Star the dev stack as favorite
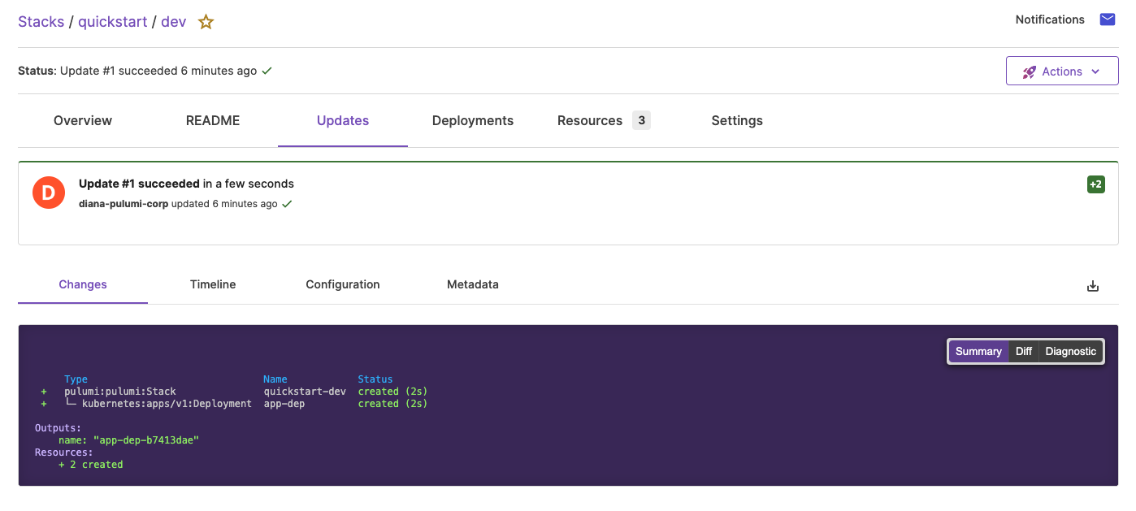This screenshot has height=511, width=1136. (x=206, y=22)
